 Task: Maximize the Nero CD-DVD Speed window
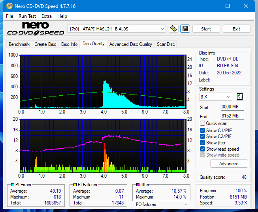pyautogui.click(x=228, y=6)
